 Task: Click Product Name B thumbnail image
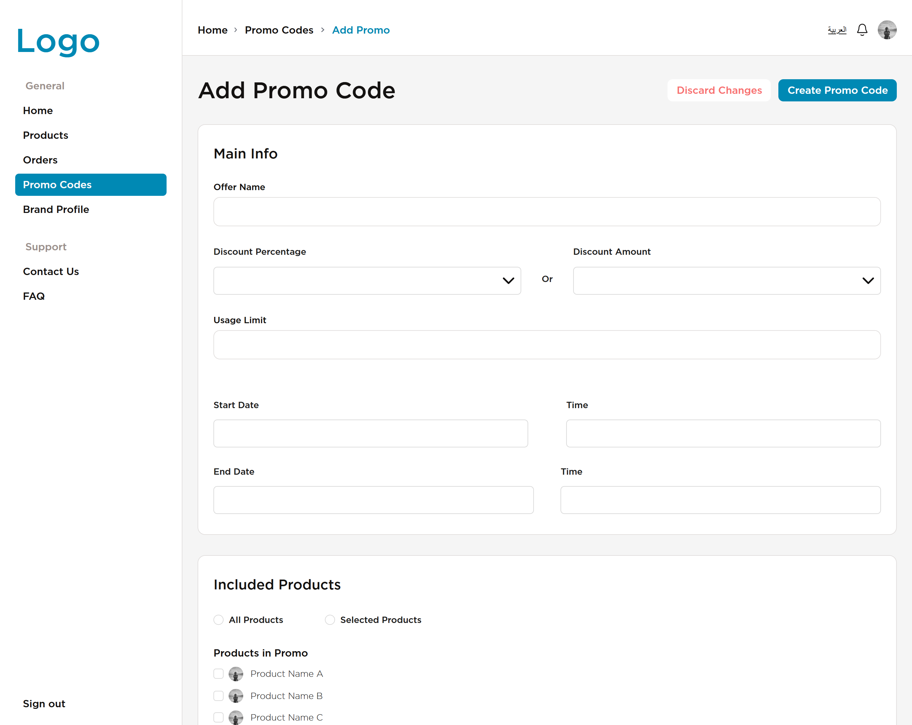click(236, 696)
